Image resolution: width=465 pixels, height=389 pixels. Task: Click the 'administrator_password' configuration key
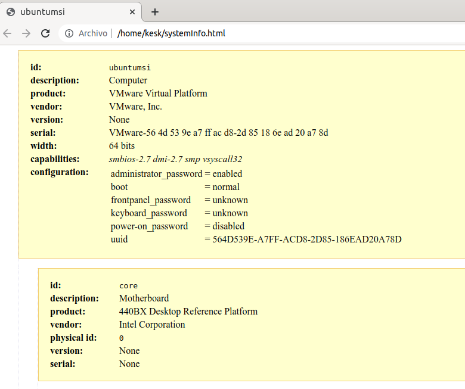click(x=156, y=173)
